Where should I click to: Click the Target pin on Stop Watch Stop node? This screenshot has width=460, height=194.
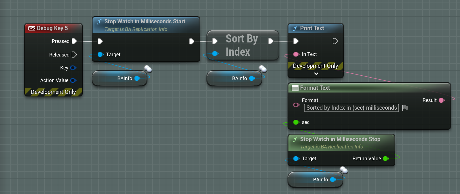[x=296, y=159]
